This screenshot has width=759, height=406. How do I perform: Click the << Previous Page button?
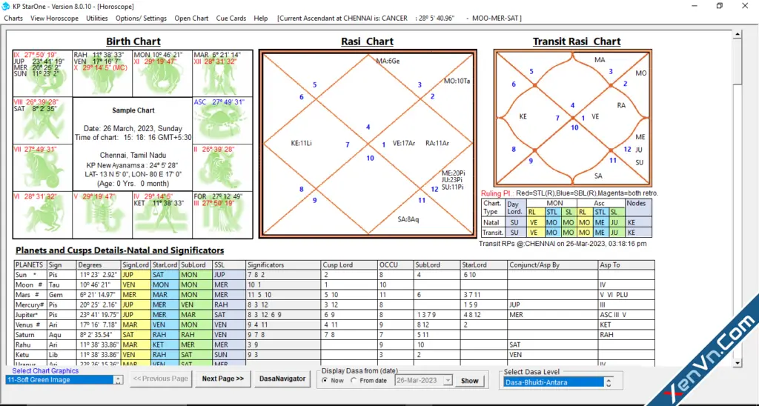(x=161, y=379)
